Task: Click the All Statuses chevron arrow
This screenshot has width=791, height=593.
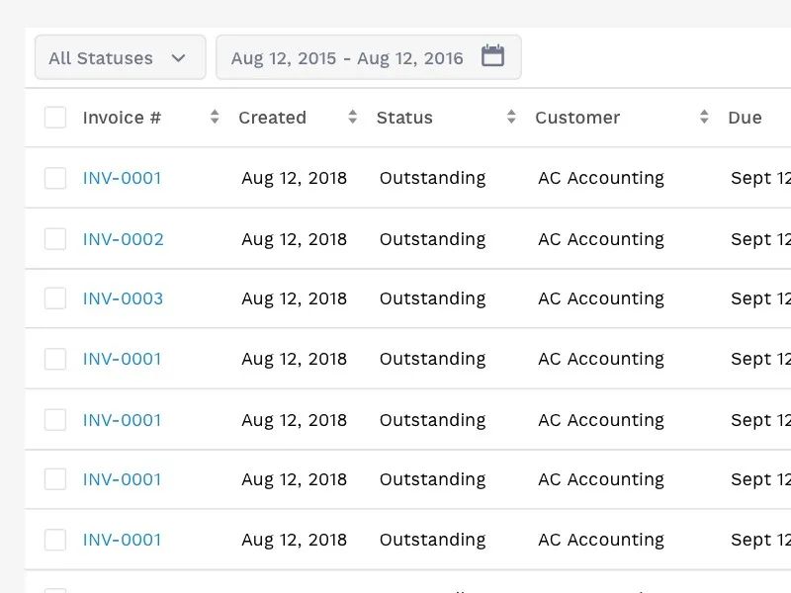Action: click(x=178, y=58)
